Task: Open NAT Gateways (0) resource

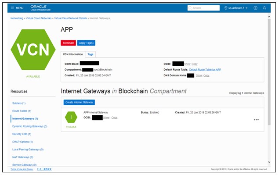Action: pyautogui.click(x=22, y=157)
